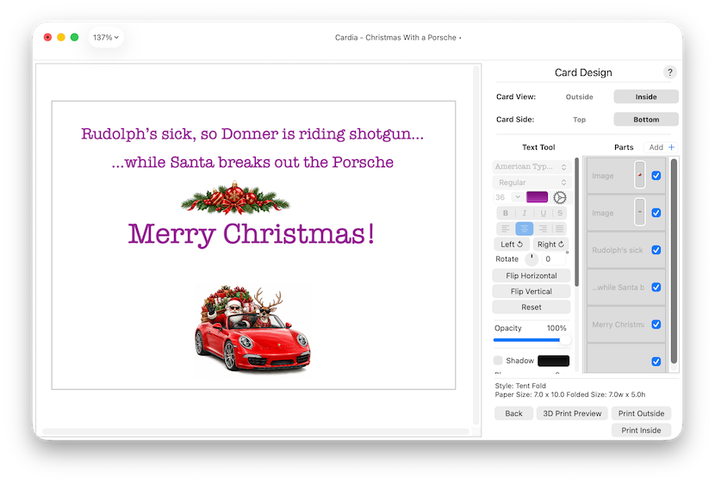Align text to the left
This screenshot has height=483, width=715.
click(x=506, y=229)
